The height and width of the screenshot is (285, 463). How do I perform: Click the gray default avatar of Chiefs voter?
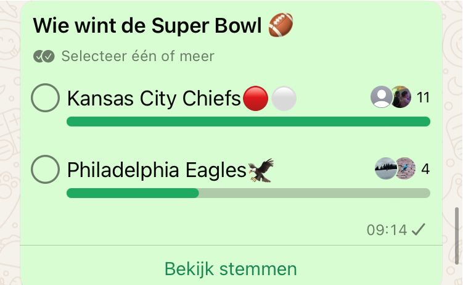[382, 97]
